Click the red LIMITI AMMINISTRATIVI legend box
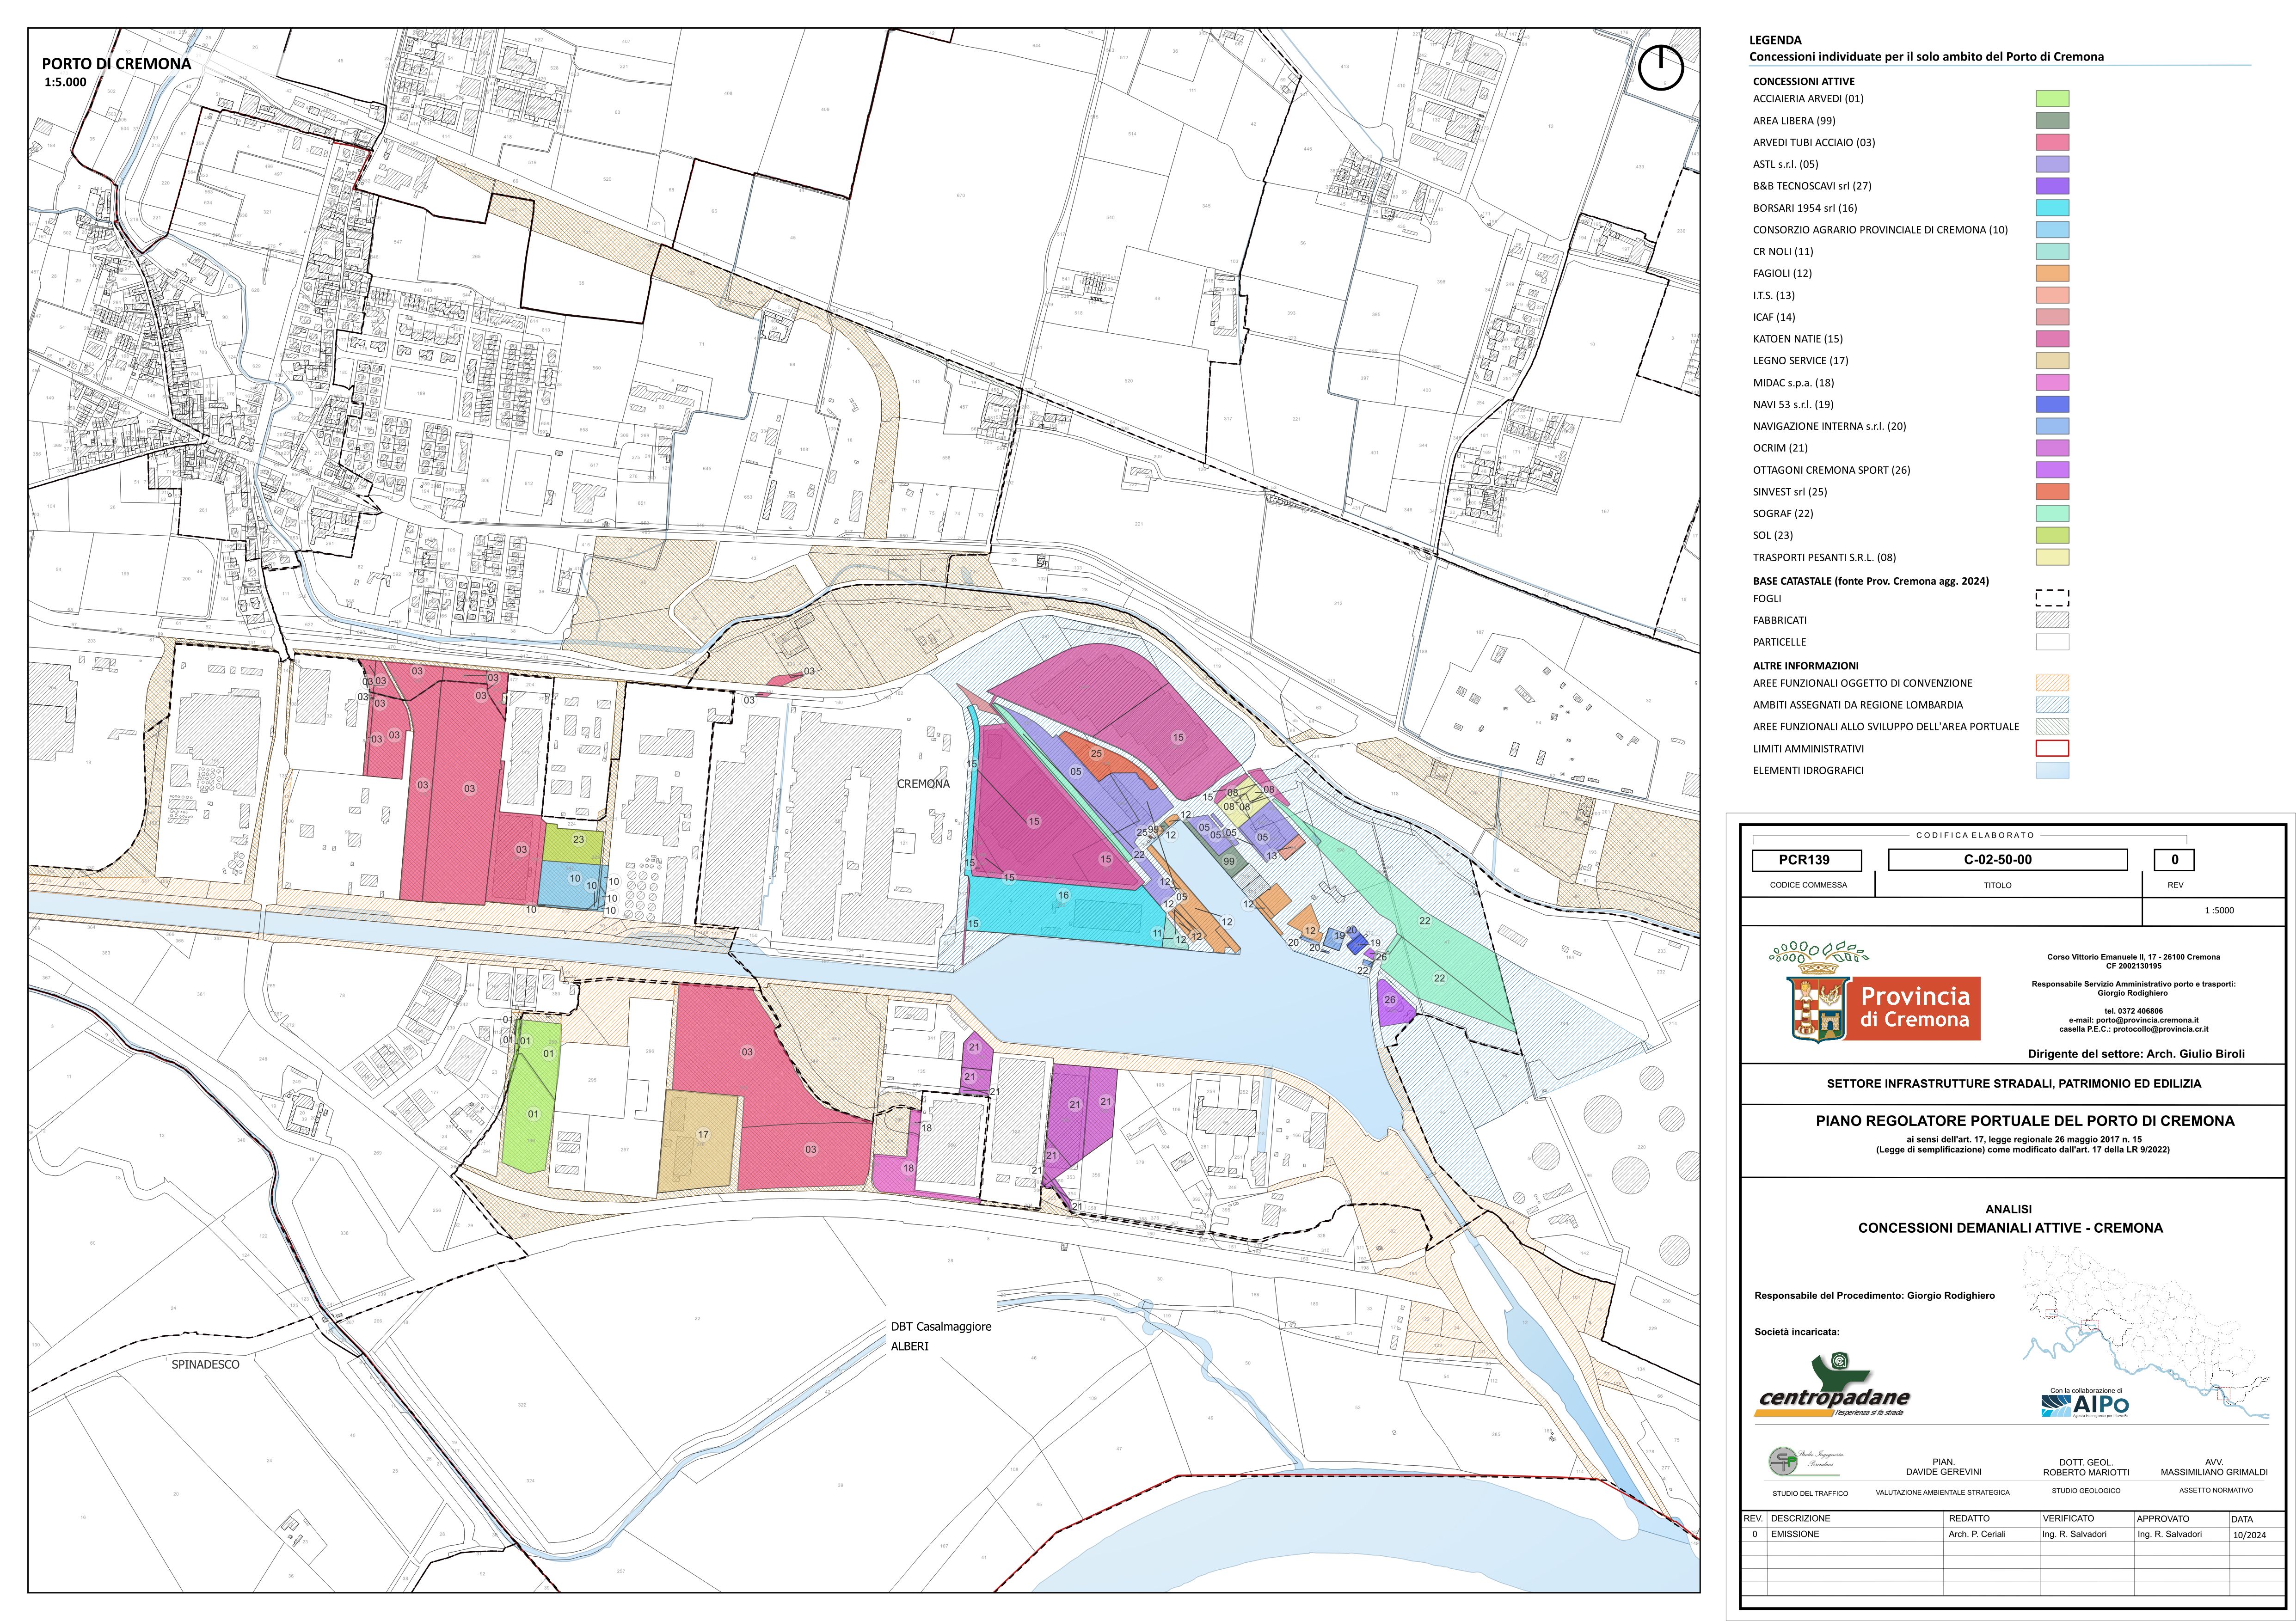 point(2052,748)
